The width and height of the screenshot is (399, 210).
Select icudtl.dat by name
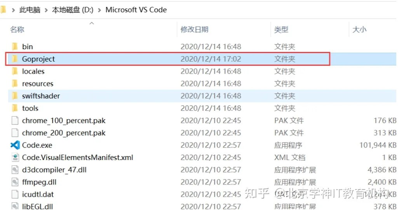click(38, 195)
